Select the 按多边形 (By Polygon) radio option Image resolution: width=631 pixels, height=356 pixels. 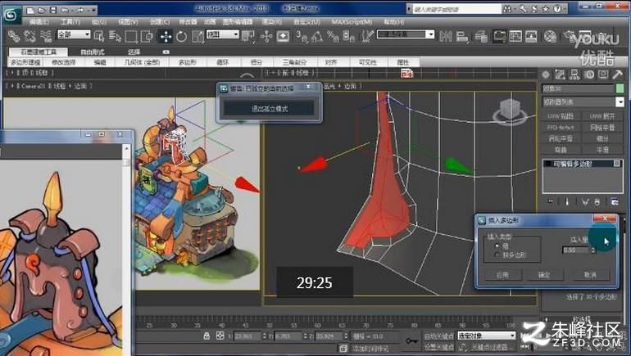[x=497, y=255]
